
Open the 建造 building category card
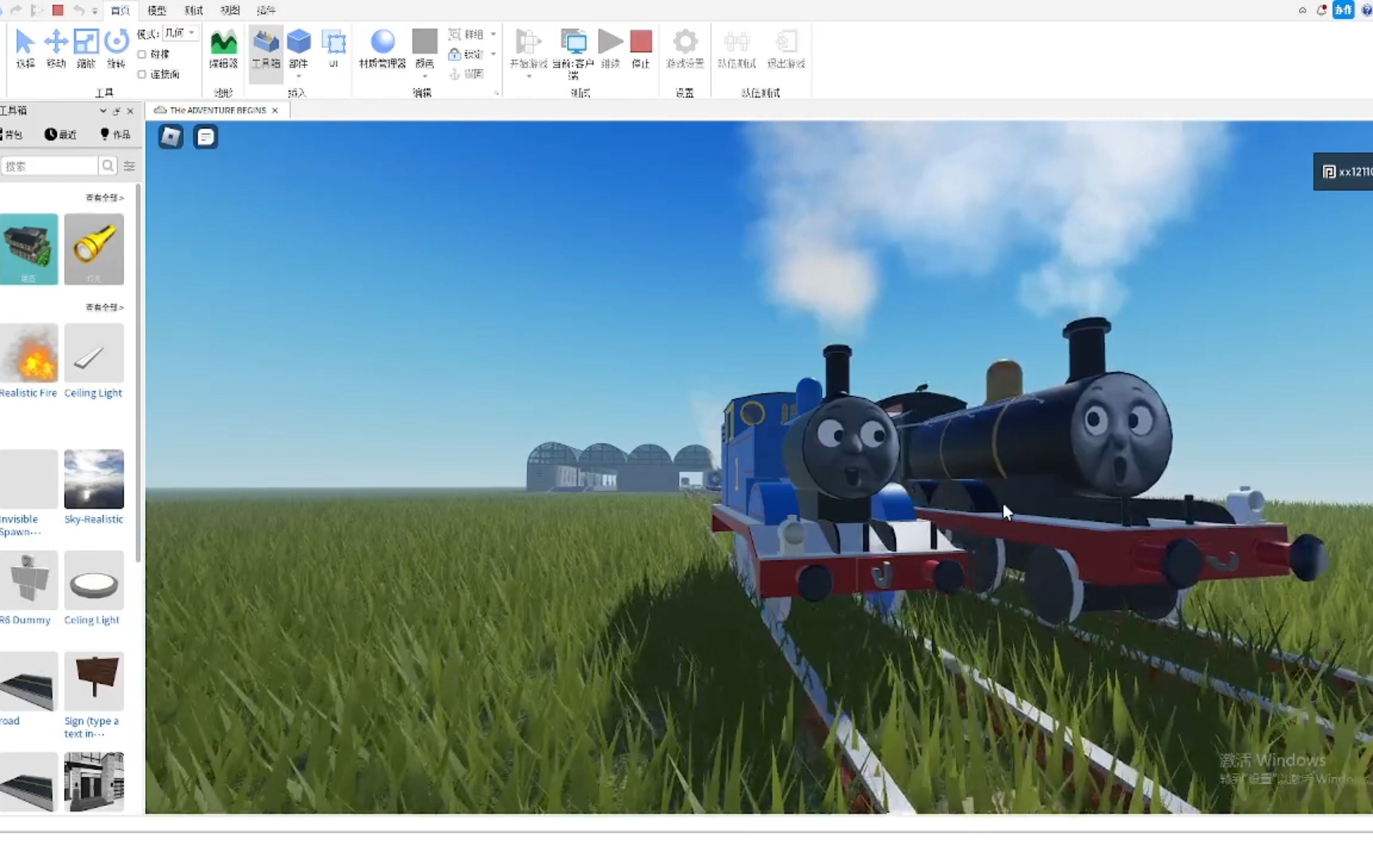[x=28, y=249]
